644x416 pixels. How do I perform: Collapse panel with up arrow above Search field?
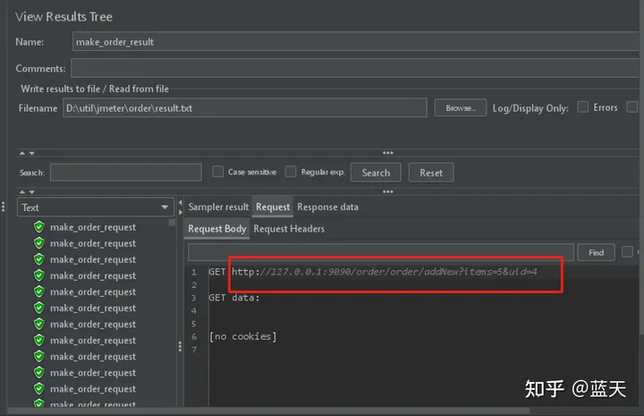tap(22, 153)
